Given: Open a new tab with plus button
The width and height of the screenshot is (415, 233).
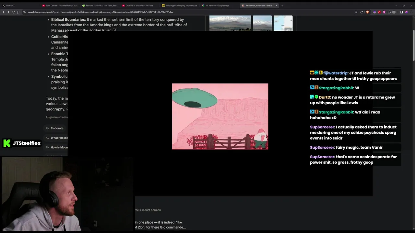Looking at the screenshot, I should [x=282, y=6].
